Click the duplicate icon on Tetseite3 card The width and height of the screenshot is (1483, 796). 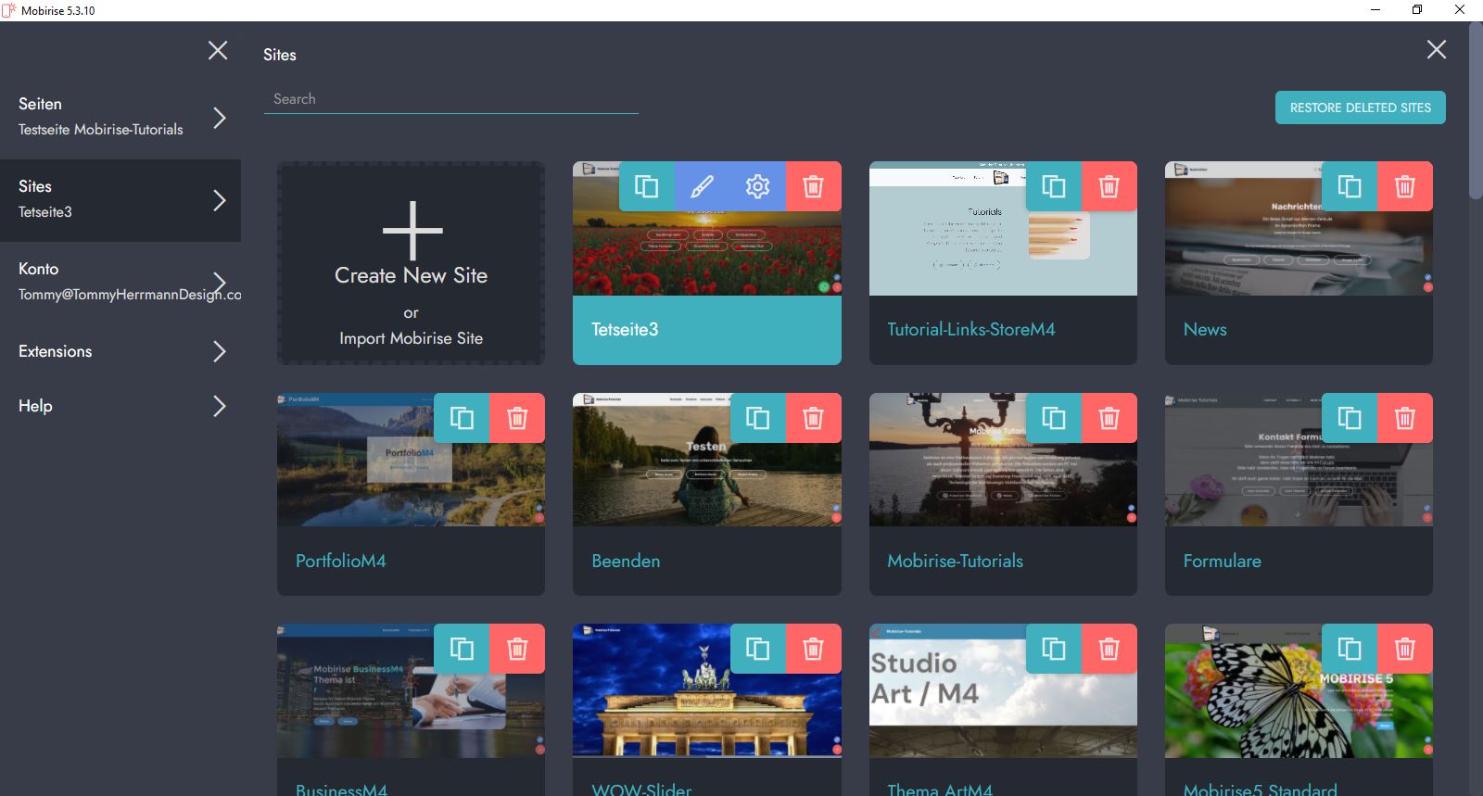coord(647,186)
